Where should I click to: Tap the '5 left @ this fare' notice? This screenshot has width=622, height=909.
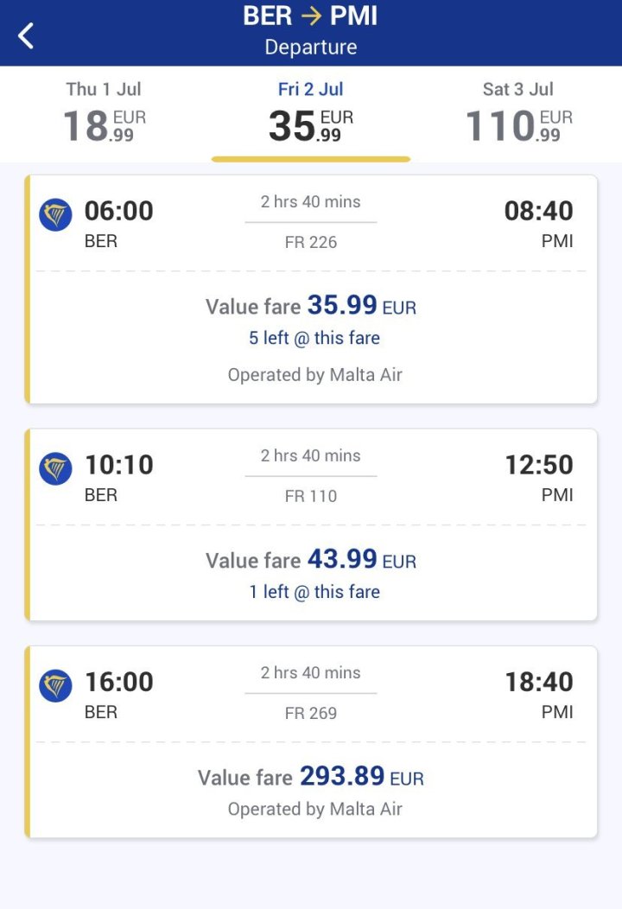314,338
